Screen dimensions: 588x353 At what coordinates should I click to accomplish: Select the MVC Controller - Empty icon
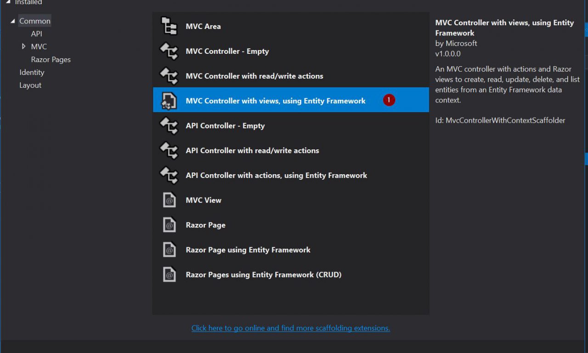click(x=169, y=51)
